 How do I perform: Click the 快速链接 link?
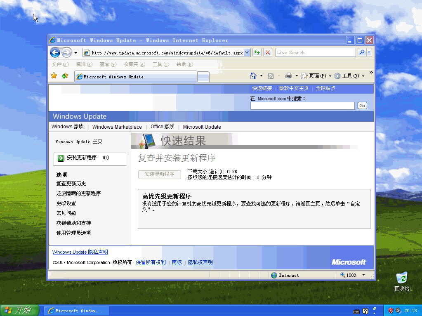click(x=262, y=88)
